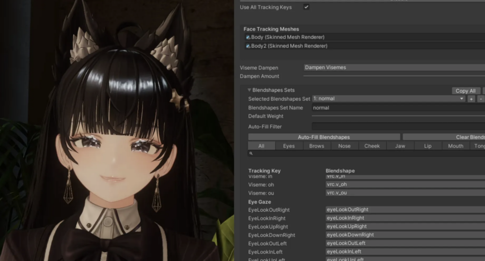
Task: Select the Nose filter tab
Action: pyautogui.click(x=344, y=146)
